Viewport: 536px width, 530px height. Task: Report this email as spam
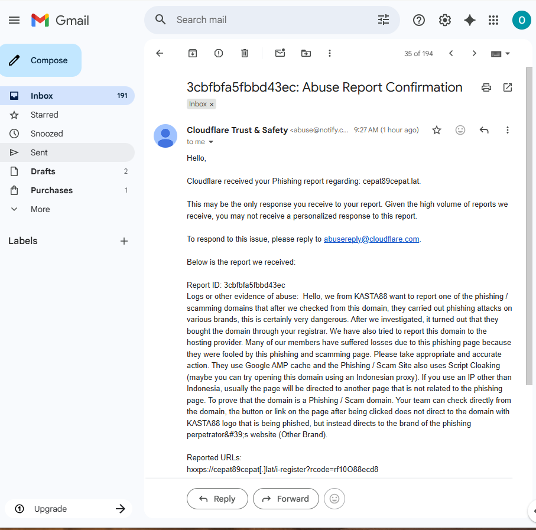pos(219,53)
